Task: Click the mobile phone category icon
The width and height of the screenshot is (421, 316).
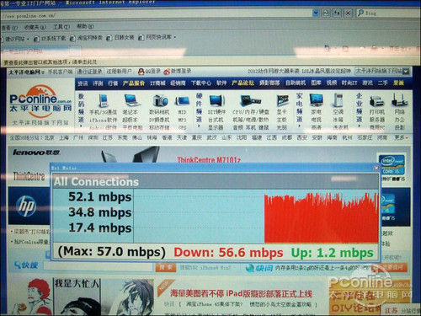Action: pyautogui.click(x=103, y=101)
